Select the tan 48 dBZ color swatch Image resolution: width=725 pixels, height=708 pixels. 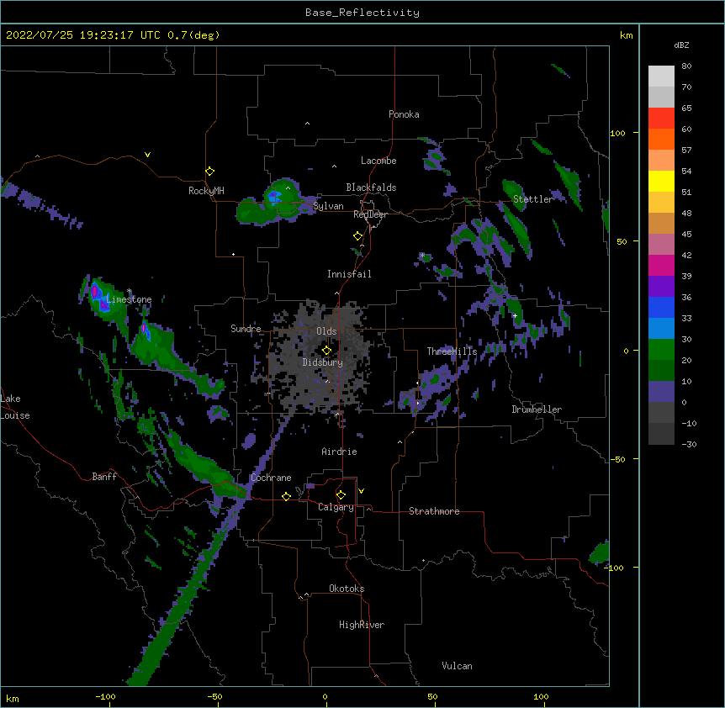point(661,223)
